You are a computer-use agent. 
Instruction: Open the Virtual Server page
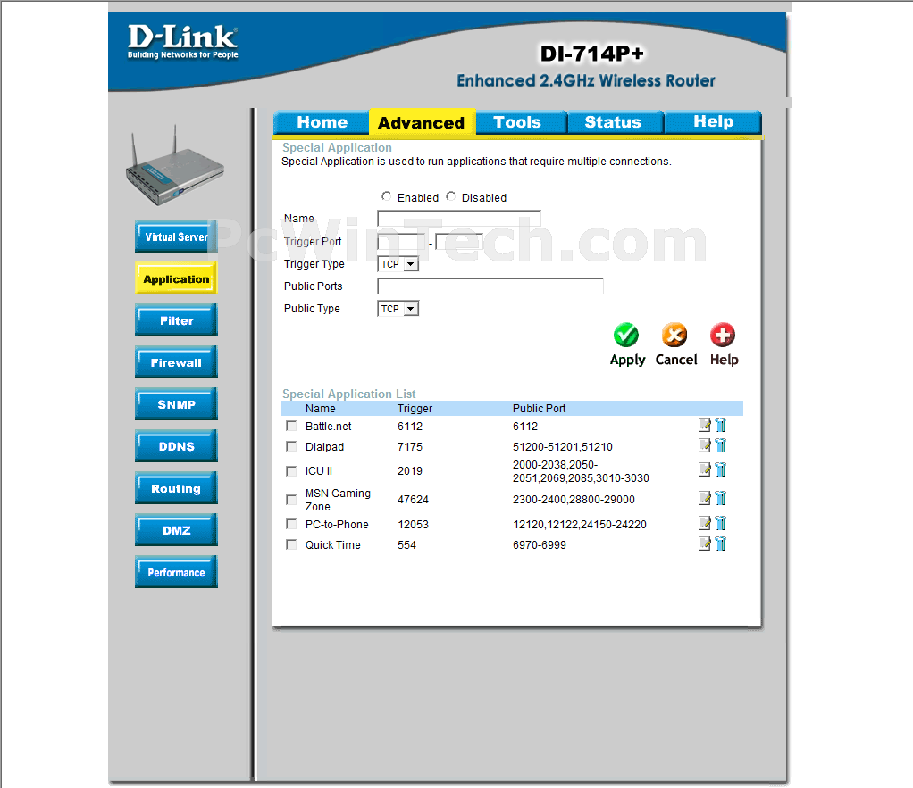point(176,236)
